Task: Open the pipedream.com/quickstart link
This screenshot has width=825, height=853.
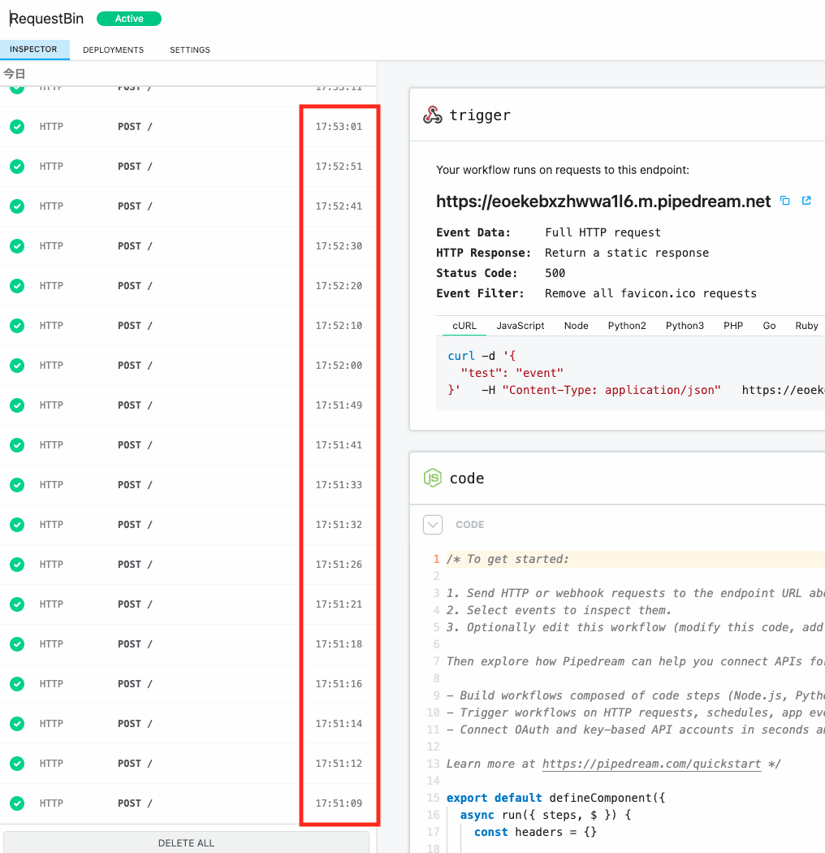Action: click(651, 764)
